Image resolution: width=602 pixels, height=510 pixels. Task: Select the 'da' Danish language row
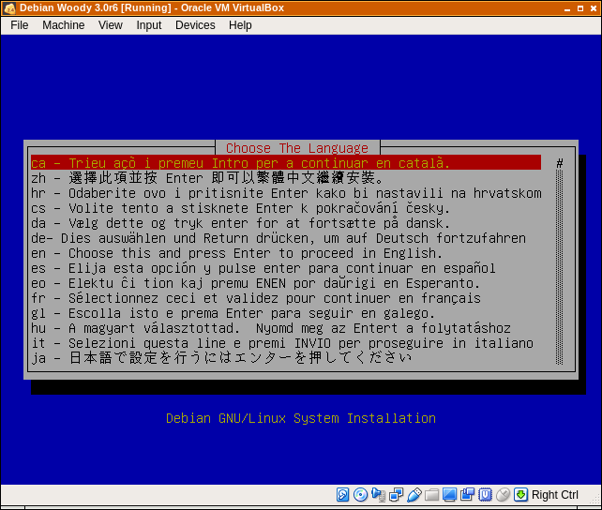pos(286,222)
